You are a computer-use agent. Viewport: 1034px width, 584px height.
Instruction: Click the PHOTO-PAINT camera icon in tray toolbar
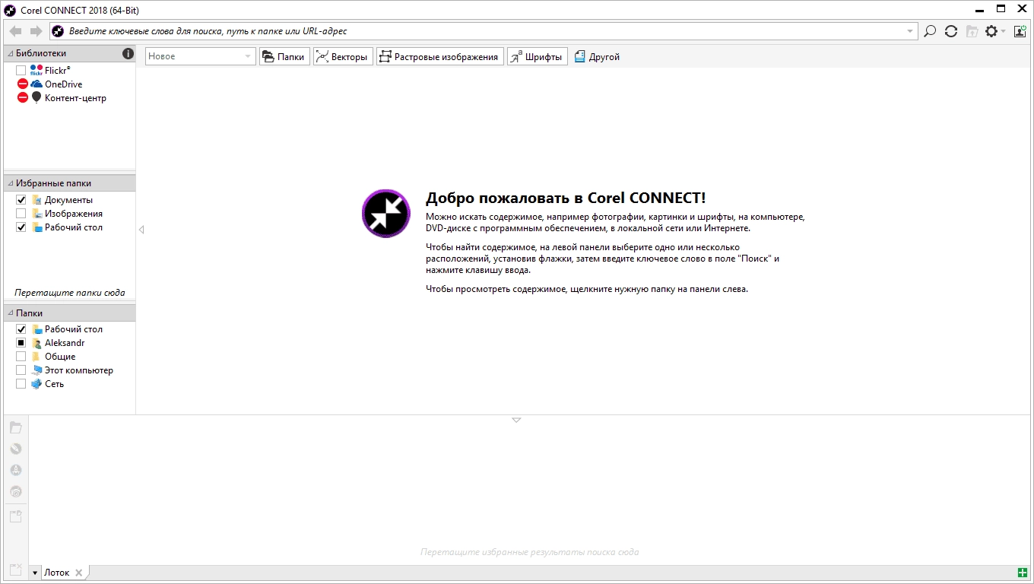(15, 491)
